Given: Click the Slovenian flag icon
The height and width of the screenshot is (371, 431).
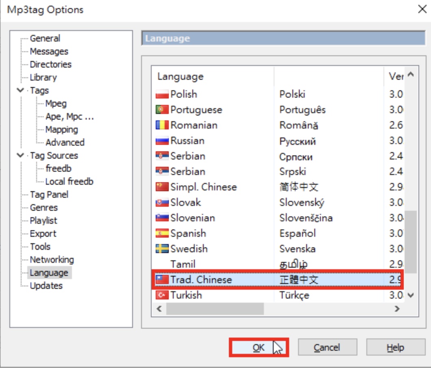Looking at the screenshot, I should coord(162,218).
